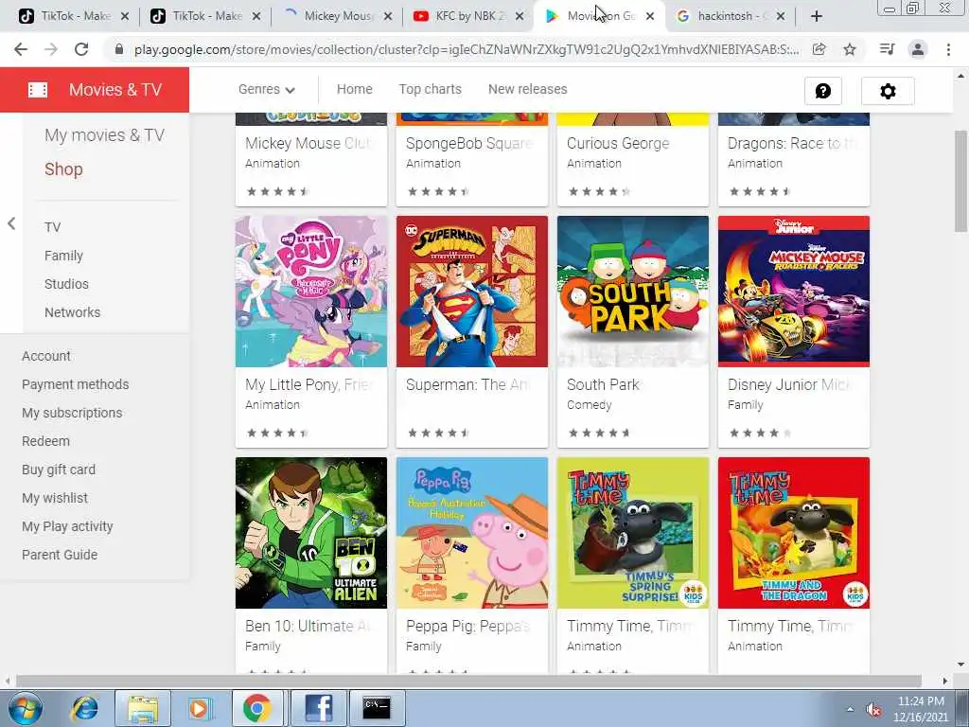Open the Family sidebar category

tap(63, 256)
